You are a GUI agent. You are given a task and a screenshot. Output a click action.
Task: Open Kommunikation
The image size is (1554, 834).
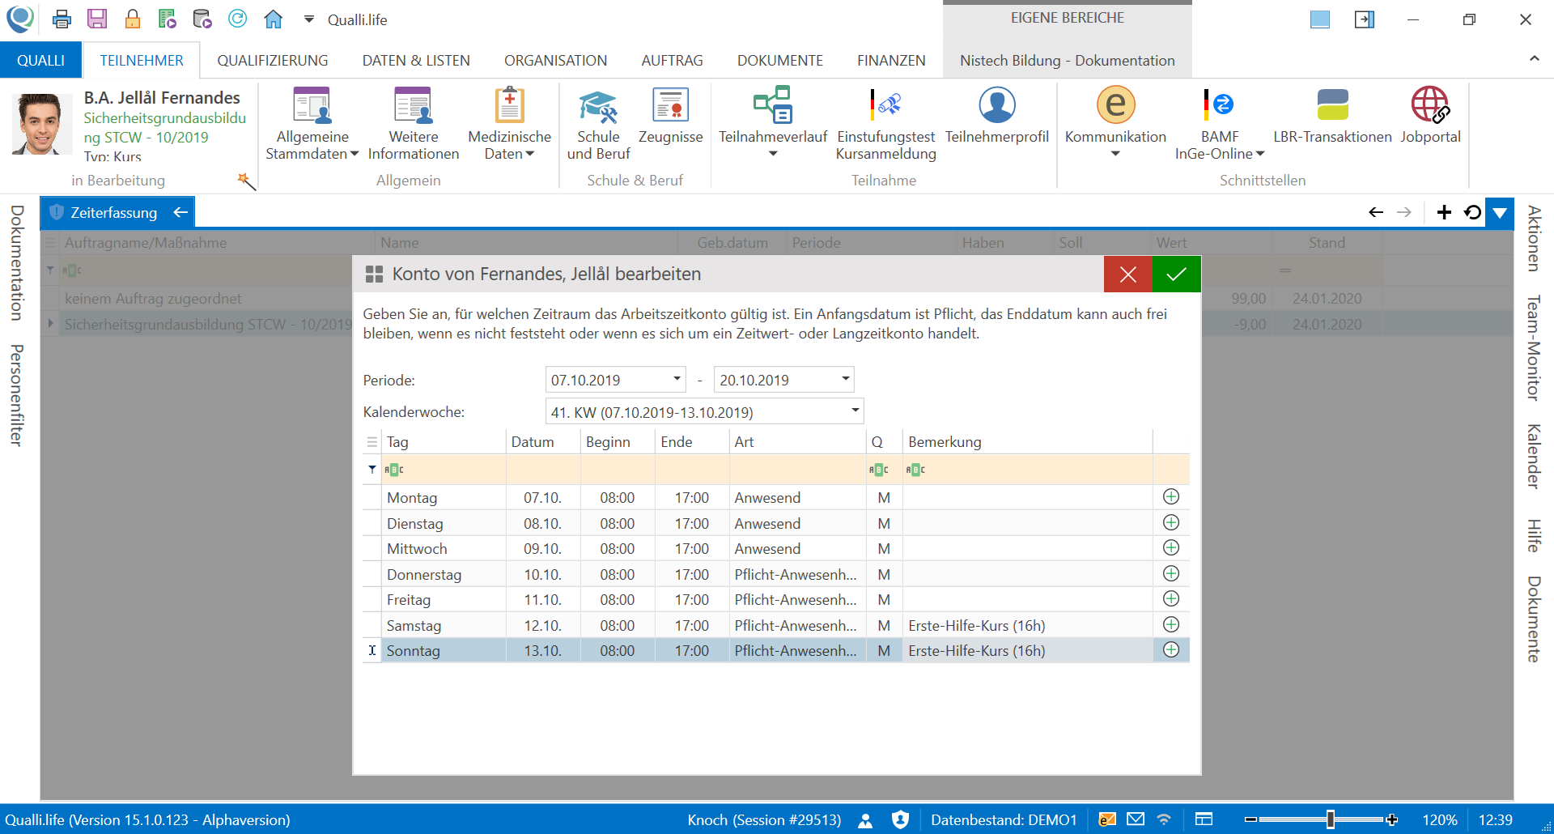pyautogui.click(x=1115, y=124)
